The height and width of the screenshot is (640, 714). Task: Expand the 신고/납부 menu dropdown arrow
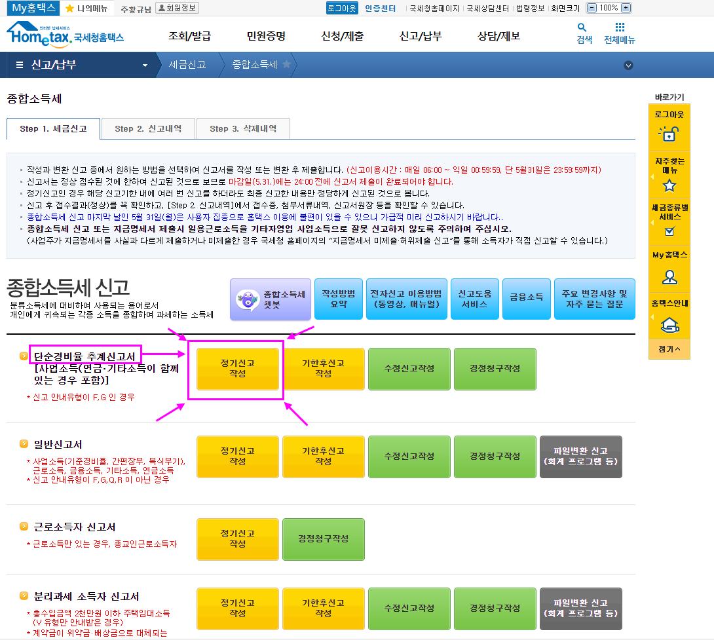click(x=145, y=65)
